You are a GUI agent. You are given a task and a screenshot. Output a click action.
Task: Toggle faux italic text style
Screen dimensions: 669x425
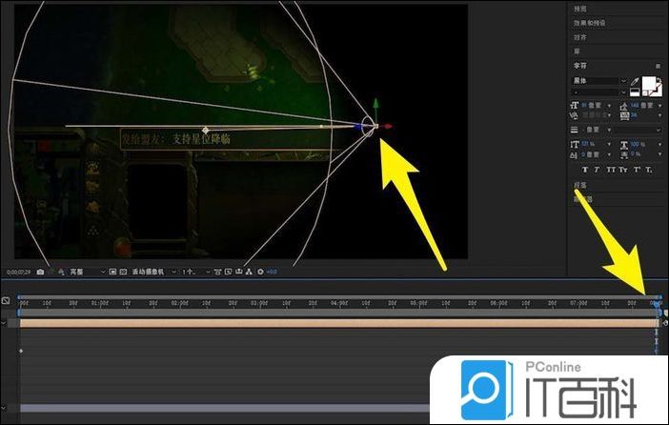point(597,170)
